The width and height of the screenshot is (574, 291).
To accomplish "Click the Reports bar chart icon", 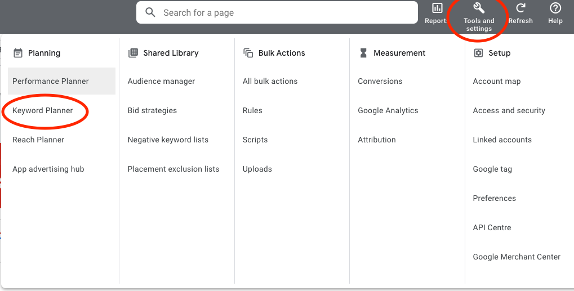I will pyautogui.click(x=437, y=8).
